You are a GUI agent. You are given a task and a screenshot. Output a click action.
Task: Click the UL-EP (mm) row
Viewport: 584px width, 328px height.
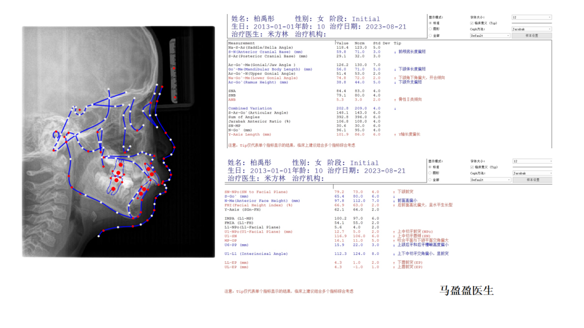pos(323,267)
